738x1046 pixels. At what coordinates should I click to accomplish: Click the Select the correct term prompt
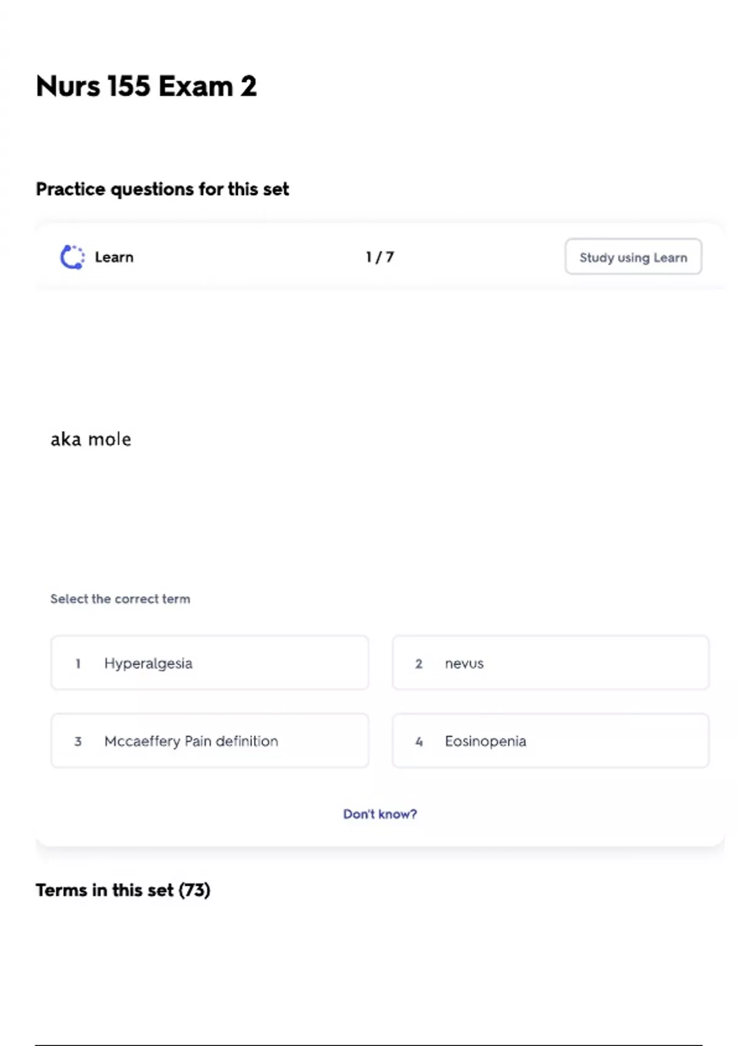click(121, 599)
